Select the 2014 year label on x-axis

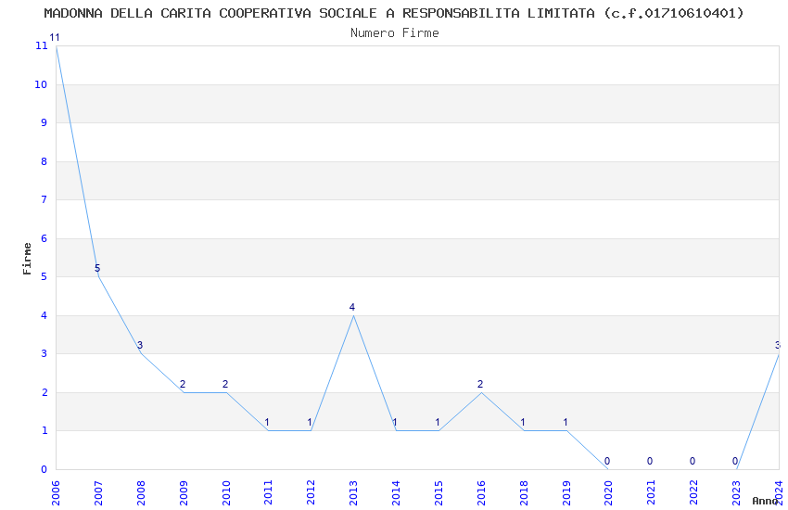pos(396,492)
